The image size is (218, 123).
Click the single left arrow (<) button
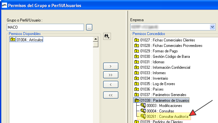[111, 84]
